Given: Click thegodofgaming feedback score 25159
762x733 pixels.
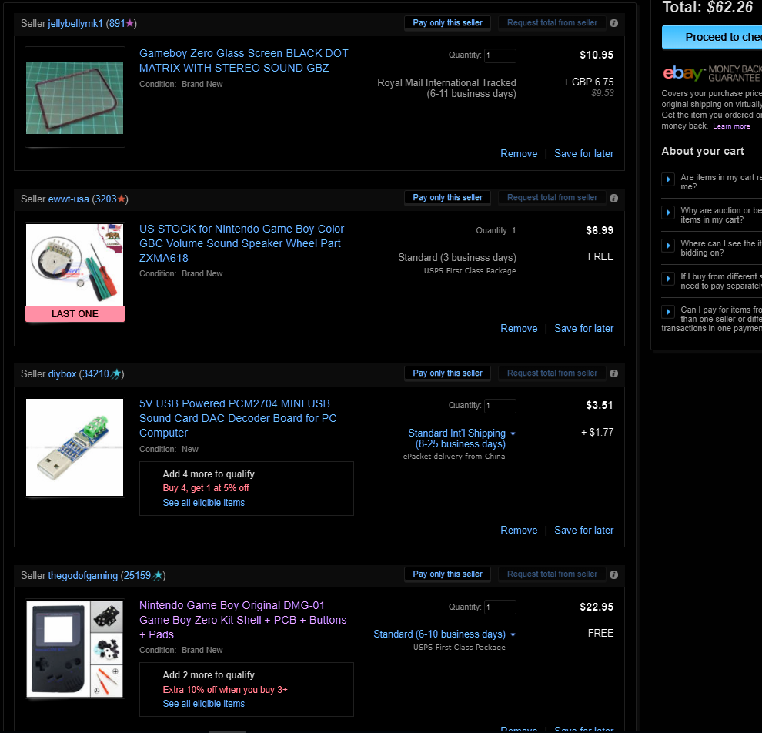Looking at the screenshot, I should click(x=137, y=575).
